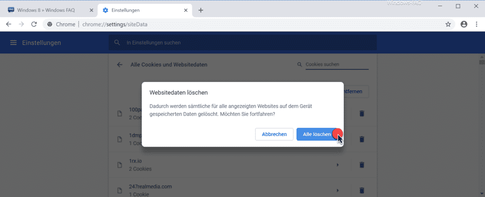Expand details for 1rx.io
The image size is (485, 197).
(337, 165)
